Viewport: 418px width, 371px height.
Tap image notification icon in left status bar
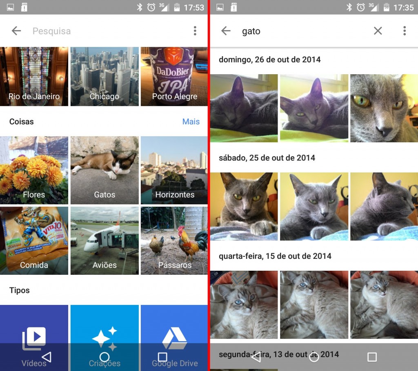point(10,7)
